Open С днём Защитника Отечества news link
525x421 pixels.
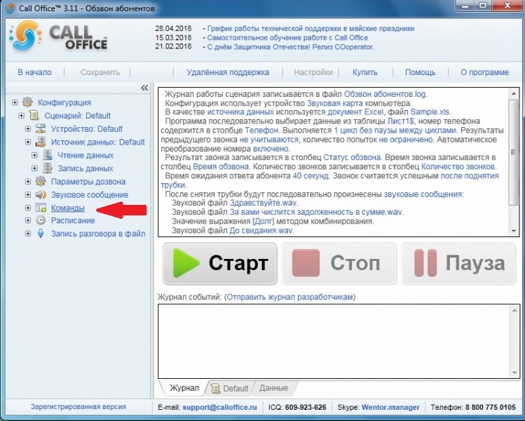tap(291, 47)
